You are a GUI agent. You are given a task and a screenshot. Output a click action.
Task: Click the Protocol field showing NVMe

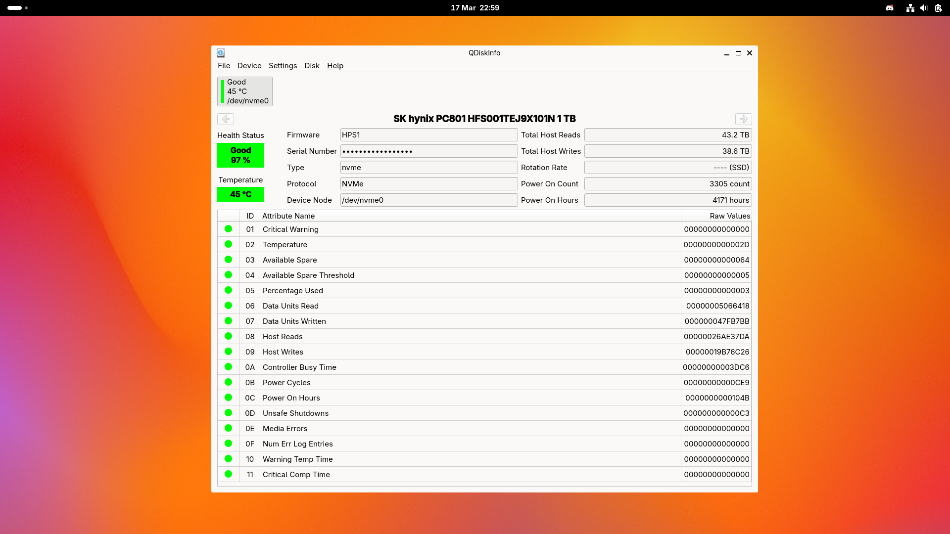point(429,184)
